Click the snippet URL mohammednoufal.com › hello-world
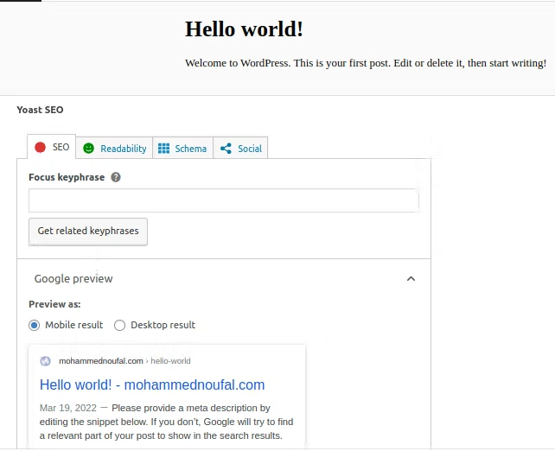 click(x=124, y=361)
